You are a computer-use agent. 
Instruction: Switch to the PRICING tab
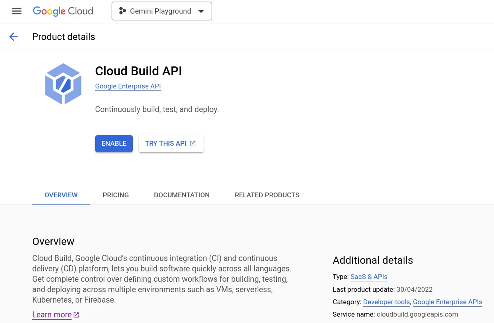116,195
